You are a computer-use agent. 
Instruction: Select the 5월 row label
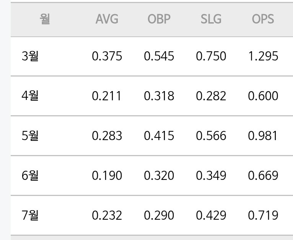(x=30, y=136)
